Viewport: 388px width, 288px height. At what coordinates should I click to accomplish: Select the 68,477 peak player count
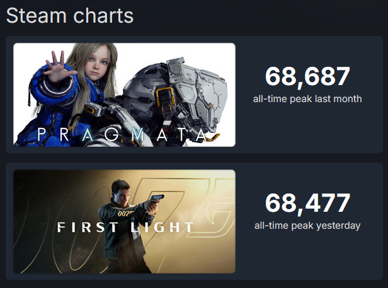click(307, 204)
